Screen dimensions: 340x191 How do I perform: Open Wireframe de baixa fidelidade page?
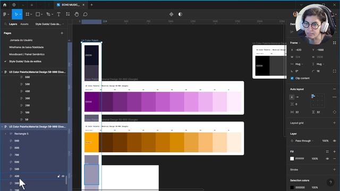[x=26, y=47]
